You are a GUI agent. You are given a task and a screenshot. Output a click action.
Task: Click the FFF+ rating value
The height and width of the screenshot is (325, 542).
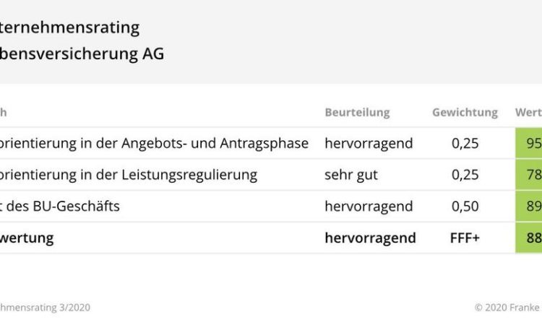(x=465, y=238)
